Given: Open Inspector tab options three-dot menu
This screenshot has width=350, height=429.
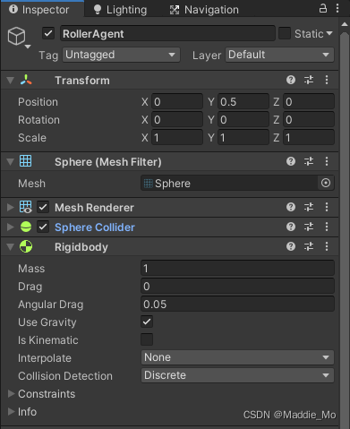Looking at the screenshot, I should (337, 8).
